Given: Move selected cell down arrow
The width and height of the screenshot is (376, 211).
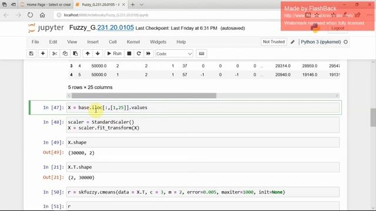Looking at the screenshot, I should tap(98, 53).
